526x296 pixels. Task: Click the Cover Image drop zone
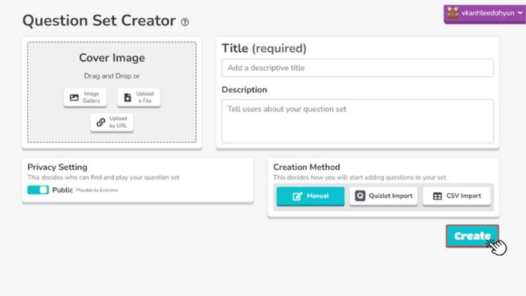[112, 92]
